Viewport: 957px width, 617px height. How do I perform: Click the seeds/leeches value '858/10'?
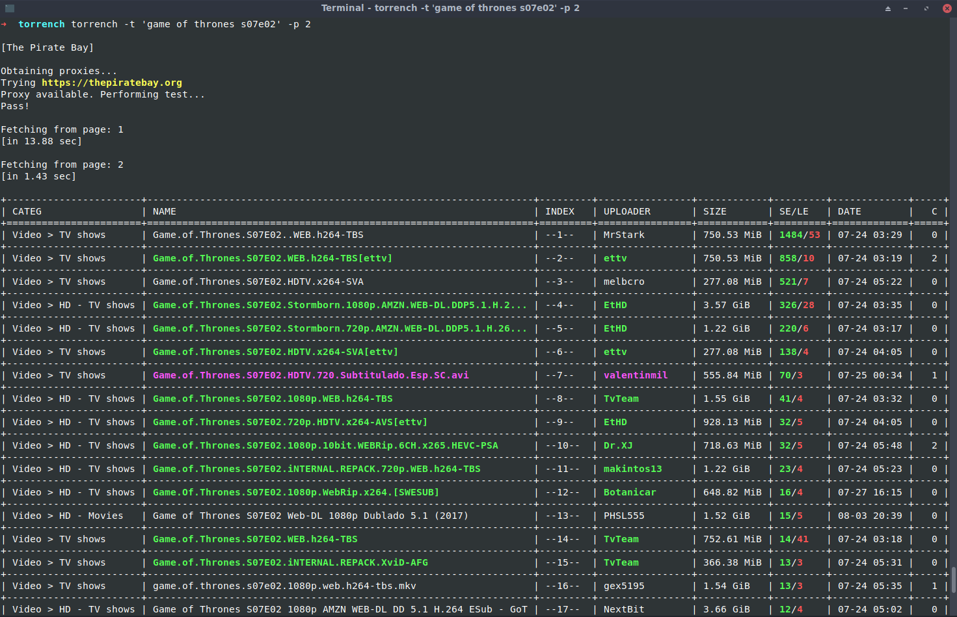797,258
